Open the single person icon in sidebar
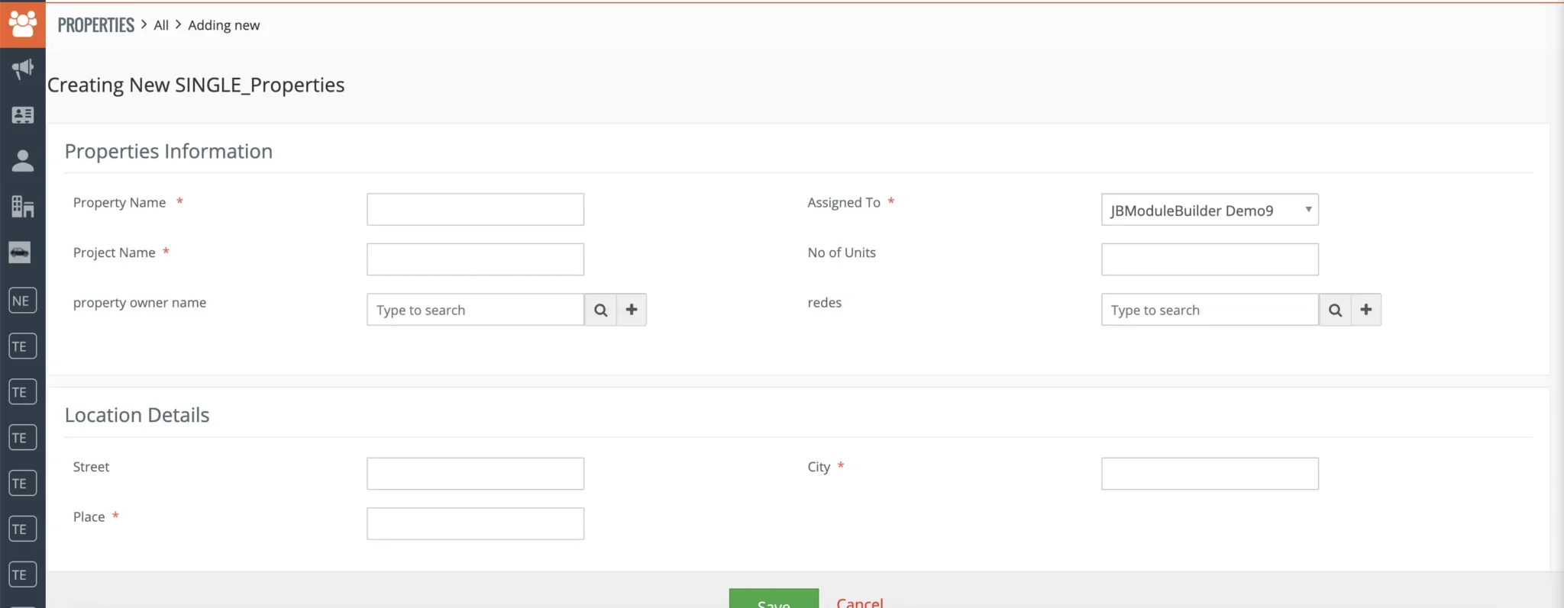This screenshot has height=608, width=1564. click(22, 161)
